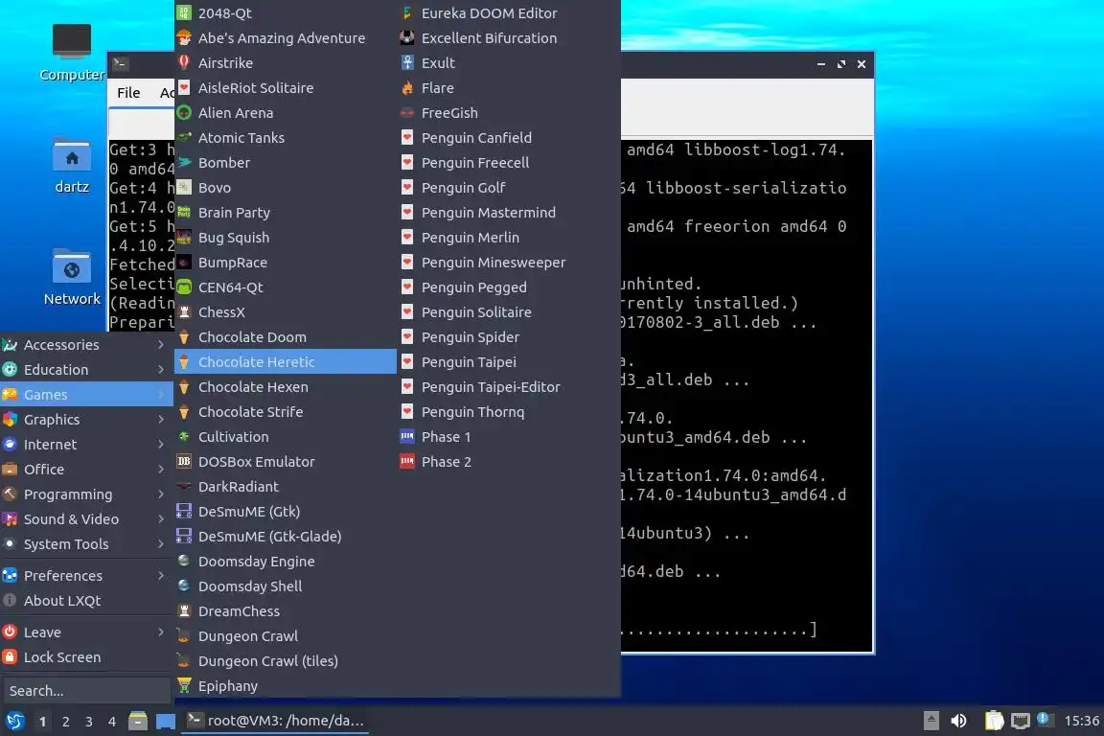Viewport: 1104px width, 736px height.
Task: Click the menu Search field
Action: [86, 691]
